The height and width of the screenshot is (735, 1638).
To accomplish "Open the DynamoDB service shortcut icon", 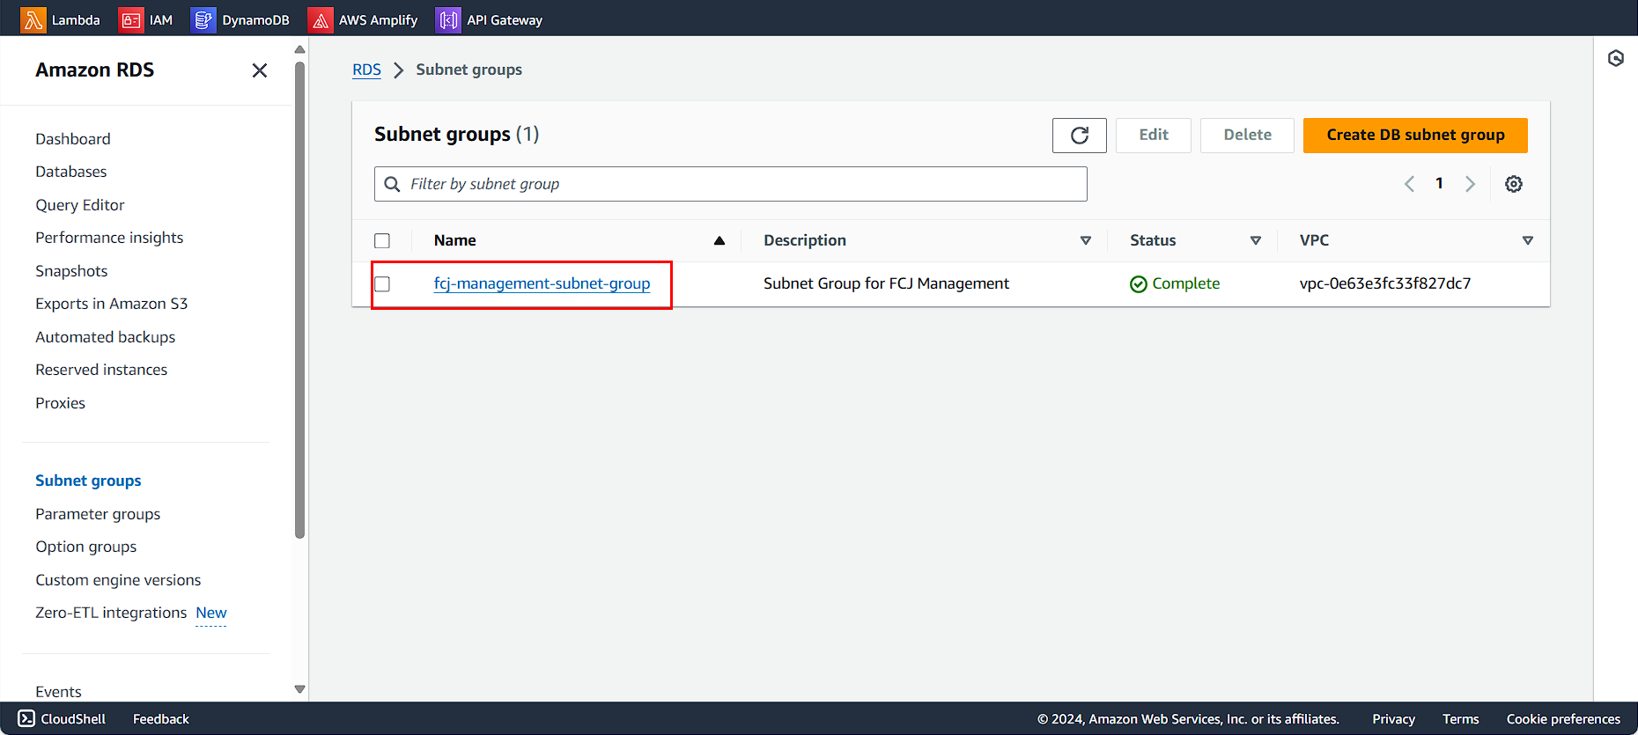I will [x=203, y=19].
